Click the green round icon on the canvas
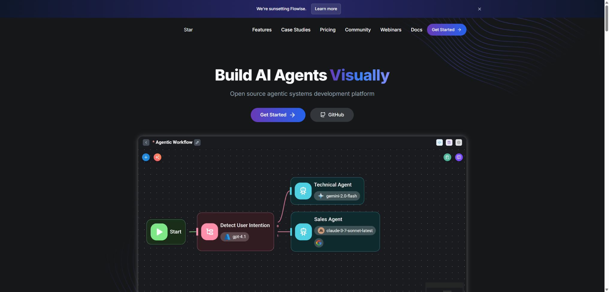Image resolution: width=609 pixels, height=292 pixels. click(447, 157)
